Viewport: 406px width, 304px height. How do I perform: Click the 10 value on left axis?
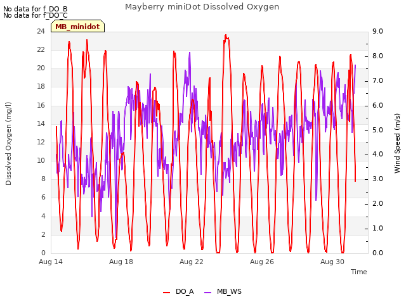[x=41, y=160]
